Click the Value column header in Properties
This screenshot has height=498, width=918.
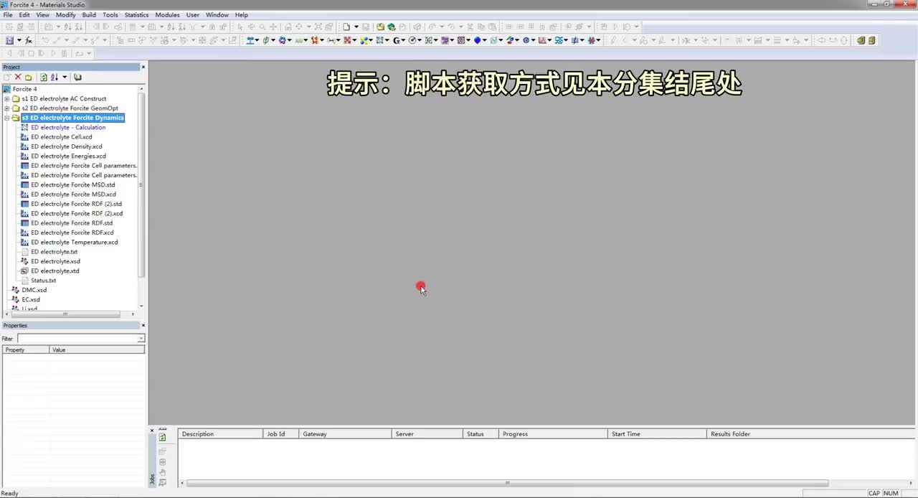pos(97,349)
